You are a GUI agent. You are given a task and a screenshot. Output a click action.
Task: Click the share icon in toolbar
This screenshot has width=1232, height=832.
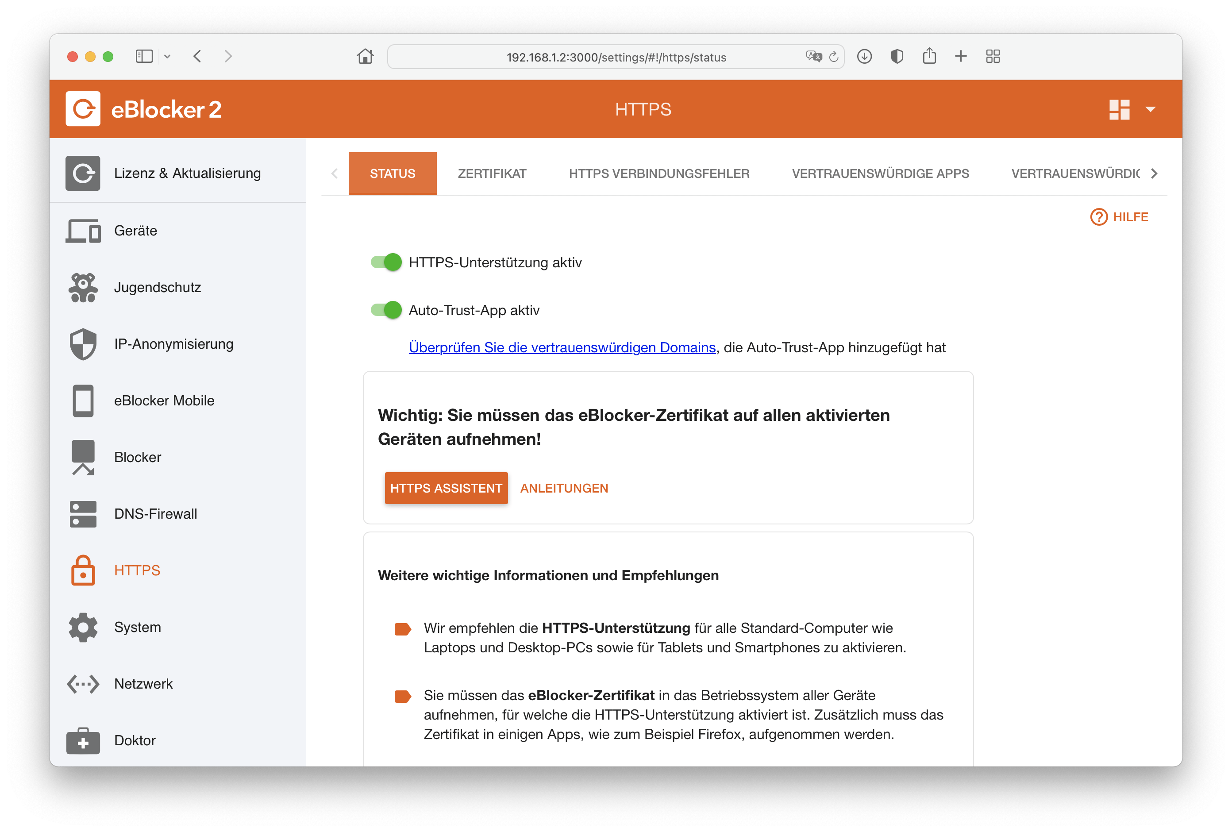929,56
